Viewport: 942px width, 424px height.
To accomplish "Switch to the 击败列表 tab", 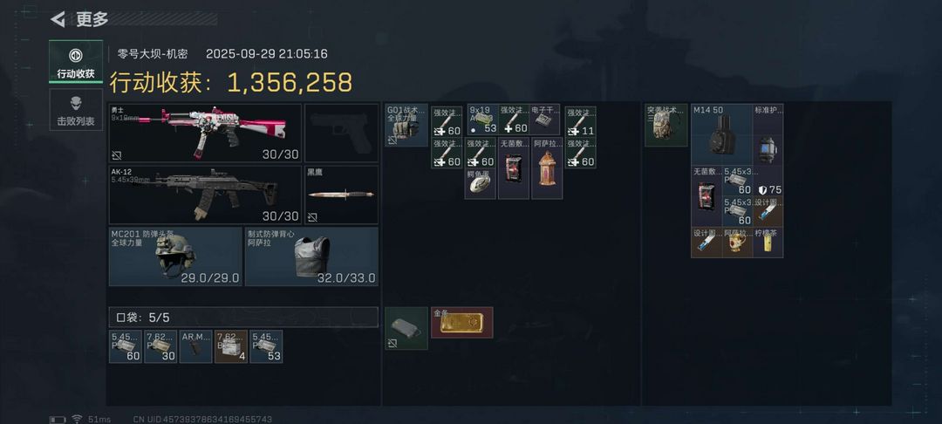I will (x=76, y=110).
